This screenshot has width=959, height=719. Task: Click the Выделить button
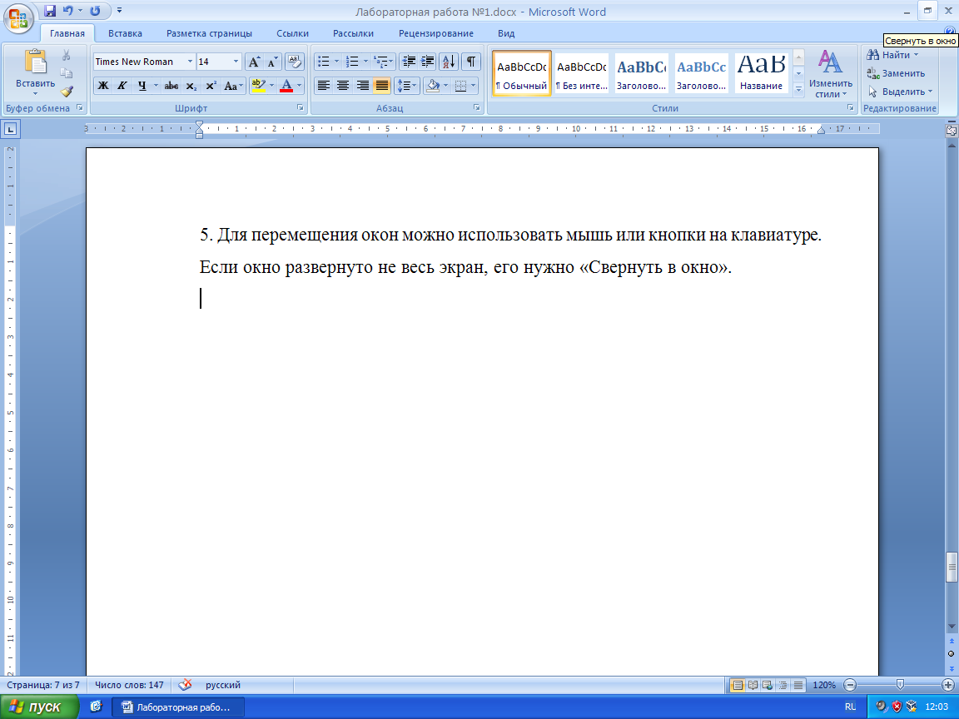pos(900,92)
